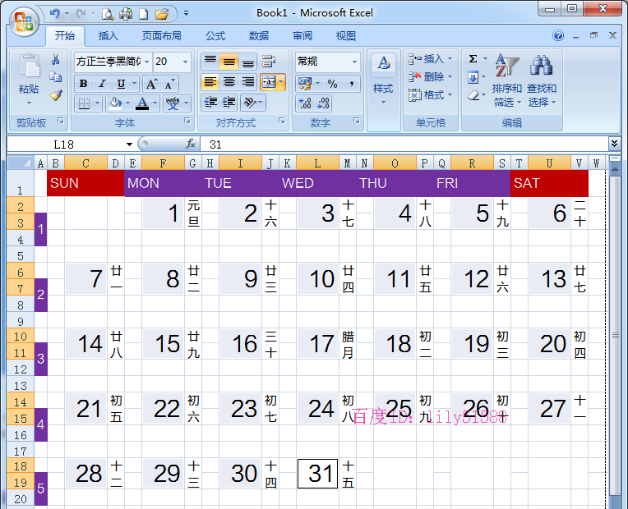Undo the last action
The height and width of the screenshot is (509, 628).
(55, 14)
